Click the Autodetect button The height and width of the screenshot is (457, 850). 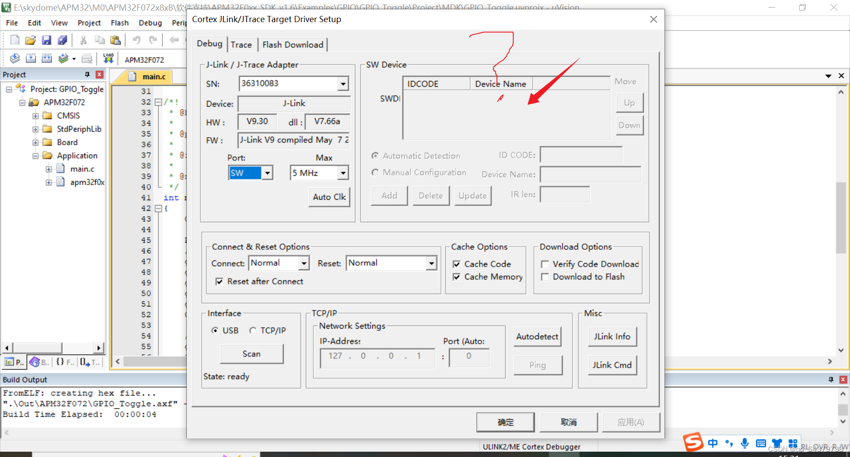[x=537, y=337]
